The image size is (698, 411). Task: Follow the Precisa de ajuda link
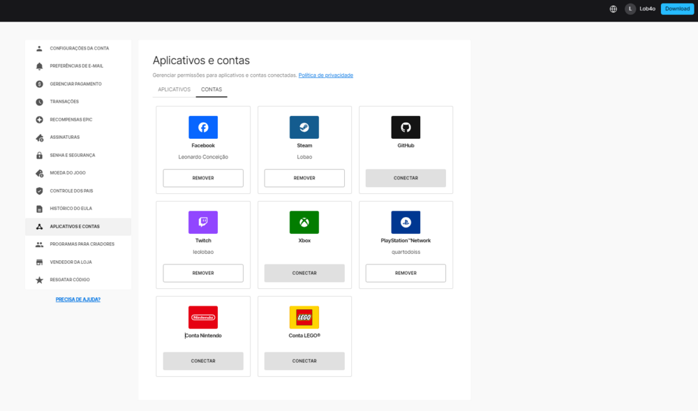[78, 299]
